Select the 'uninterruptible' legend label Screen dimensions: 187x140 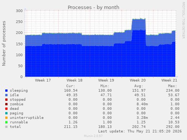(x=27, y=118)
